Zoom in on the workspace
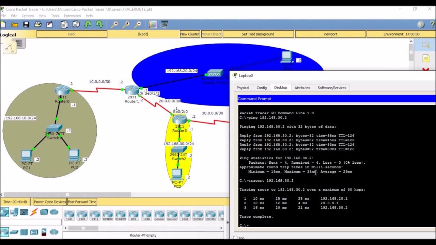This screenshot has width=436, height=245. (114, 24)
